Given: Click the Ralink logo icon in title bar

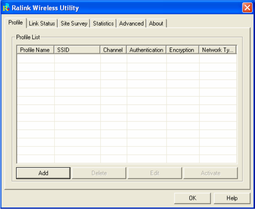Looking at the screenshot, I should [x=6, y=7].
